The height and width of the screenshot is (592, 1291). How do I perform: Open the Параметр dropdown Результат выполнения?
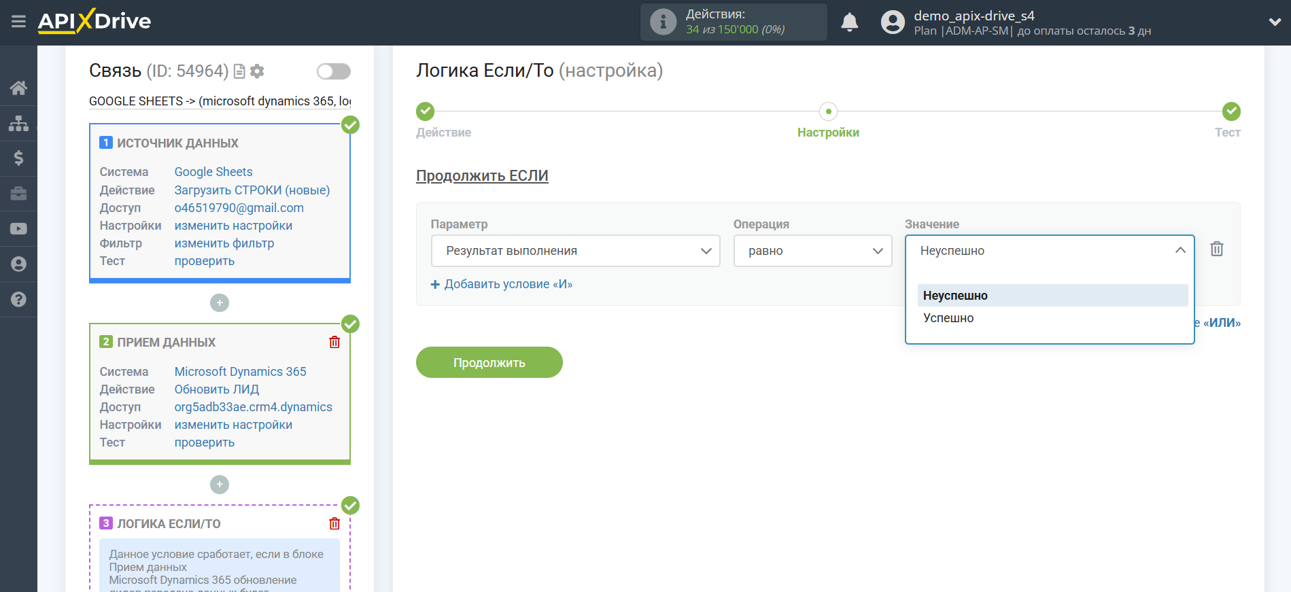pyautogui.click(x=575, y=251)
